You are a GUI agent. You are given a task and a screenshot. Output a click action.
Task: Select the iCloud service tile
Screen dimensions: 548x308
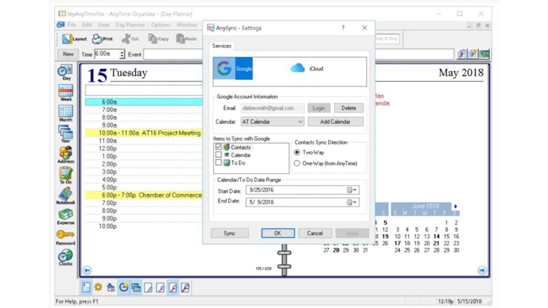[307, 69]
